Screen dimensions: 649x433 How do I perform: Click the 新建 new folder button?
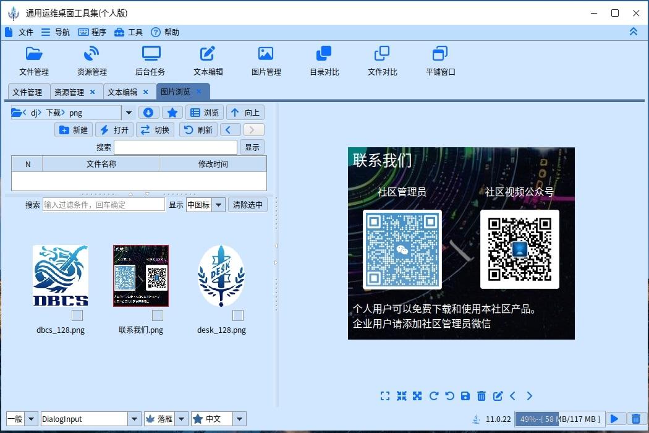pos(74,130)
